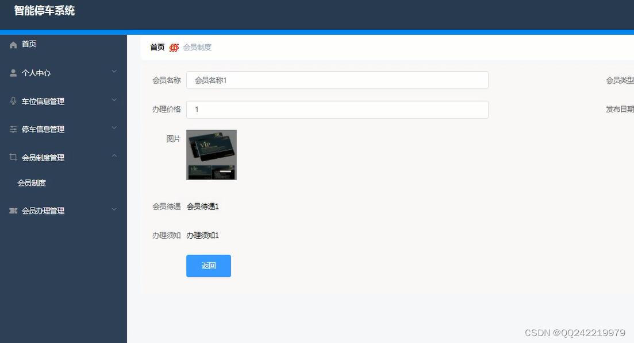This screenshot has height=343, width=634.
Task: Expand the 个人中心 menu chevron
Action: coord(114,73)
